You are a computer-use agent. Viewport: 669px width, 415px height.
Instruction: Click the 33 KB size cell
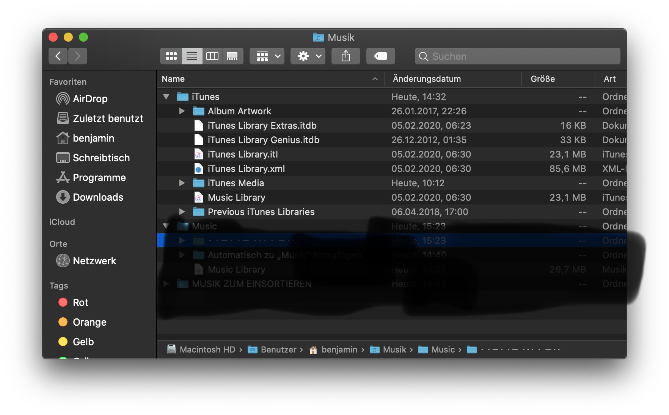(573, 140)
